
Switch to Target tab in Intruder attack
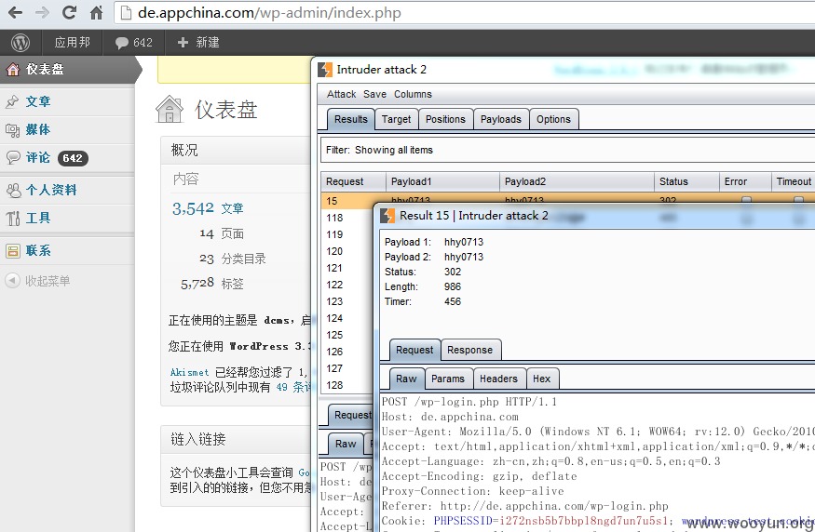click(396, 119)
